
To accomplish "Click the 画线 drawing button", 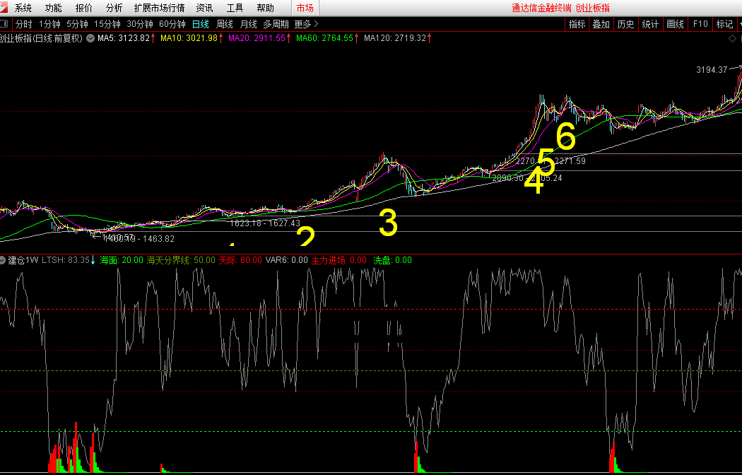I will [x=676, y=24].
